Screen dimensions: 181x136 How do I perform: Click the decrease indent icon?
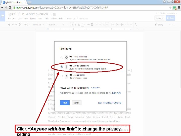(128, 25)
